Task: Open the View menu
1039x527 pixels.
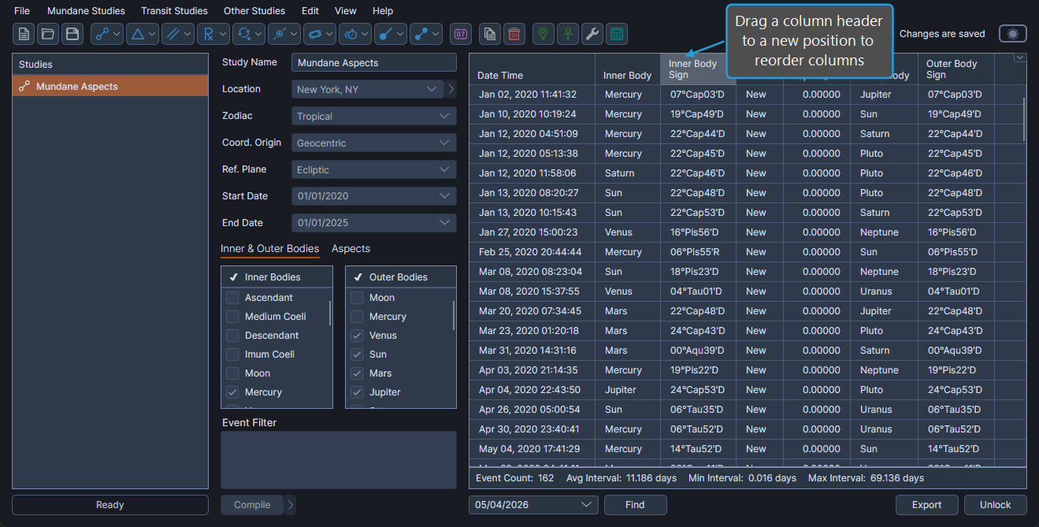Action: coord(345,11)
